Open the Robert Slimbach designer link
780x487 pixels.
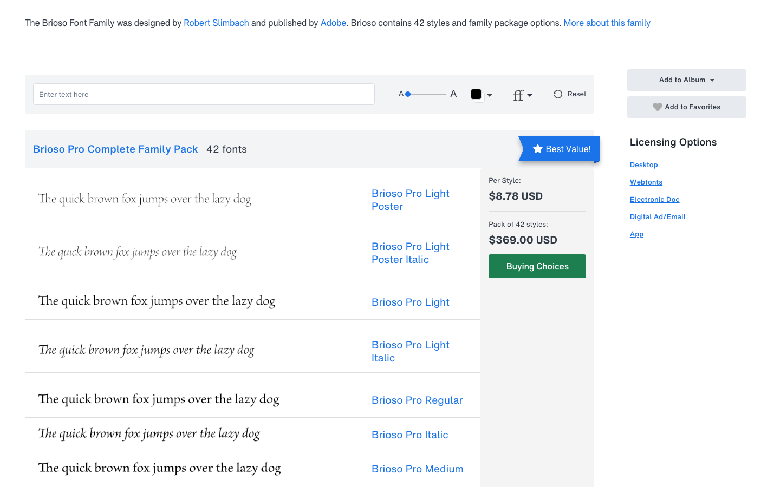tap(216, 23)
